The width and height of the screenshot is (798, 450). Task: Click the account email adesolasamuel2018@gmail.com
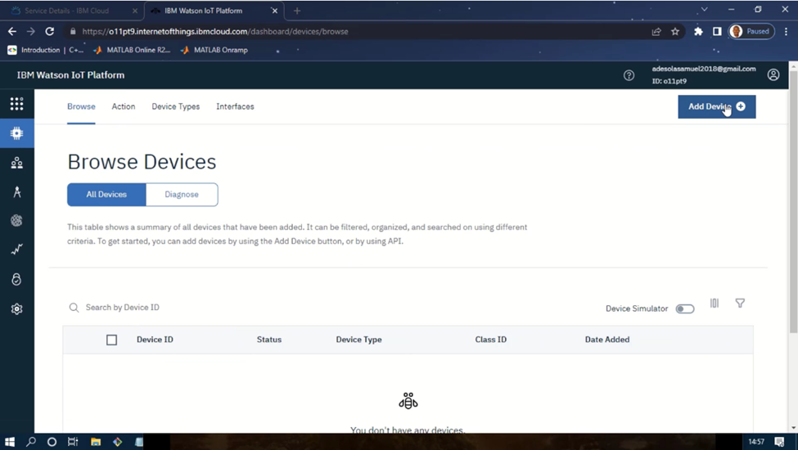click(x=704, y=69)
